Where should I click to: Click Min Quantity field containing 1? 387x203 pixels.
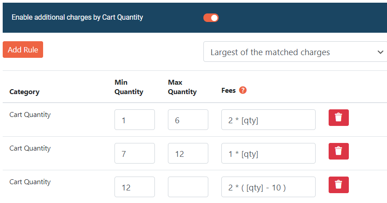[135, 120]
